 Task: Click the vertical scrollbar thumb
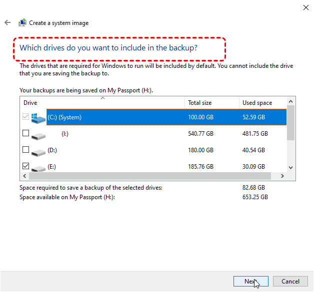pos(291,125)
